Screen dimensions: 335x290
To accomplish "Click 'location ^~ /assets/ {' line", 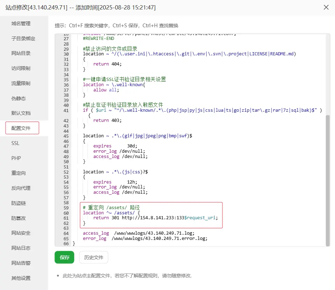I will click(x=111, y=213).
